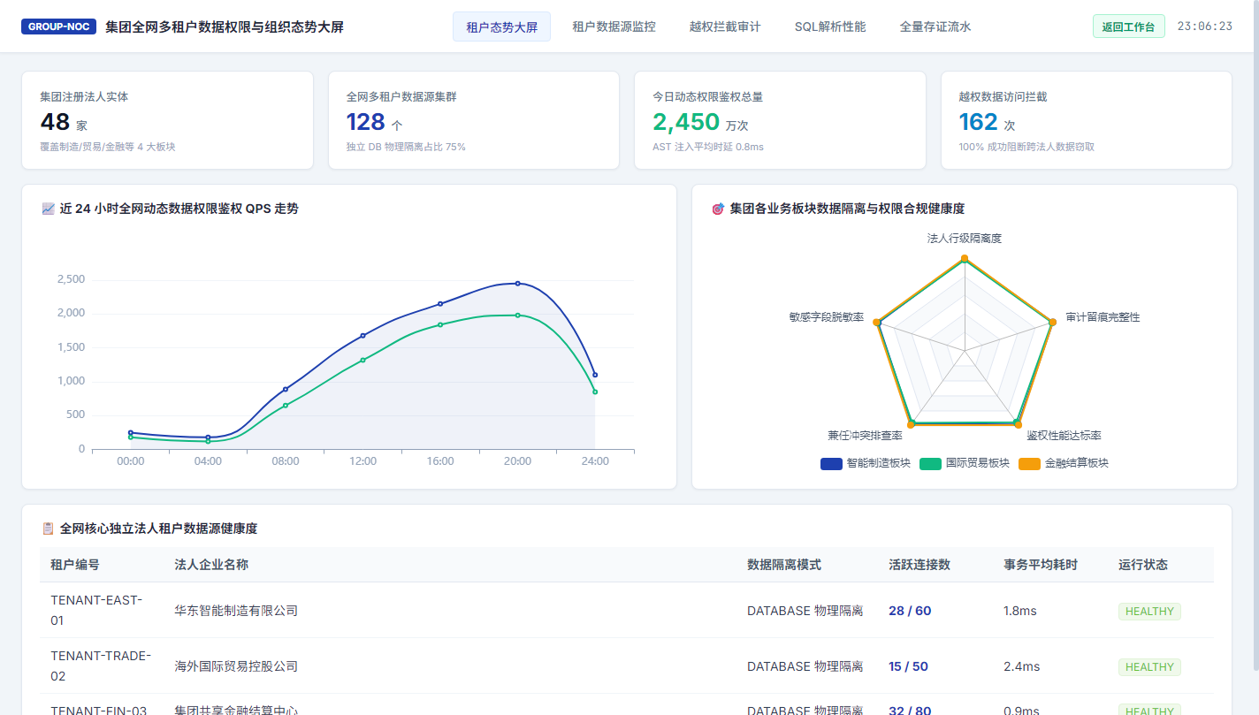Click the company name 华东智能制造有限公司
The height and width of the screenshot is (715, 1259).
coord(236,611)
